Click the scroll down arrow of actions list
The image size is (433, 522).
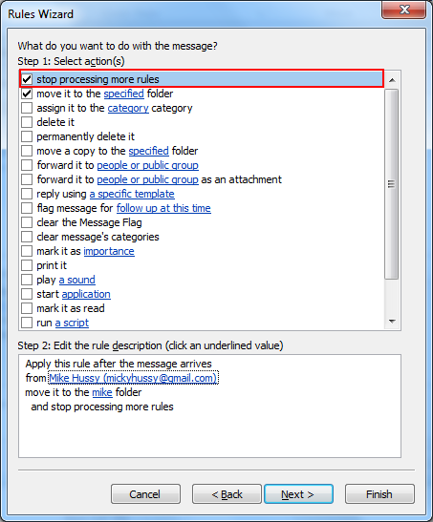[392, 322]
